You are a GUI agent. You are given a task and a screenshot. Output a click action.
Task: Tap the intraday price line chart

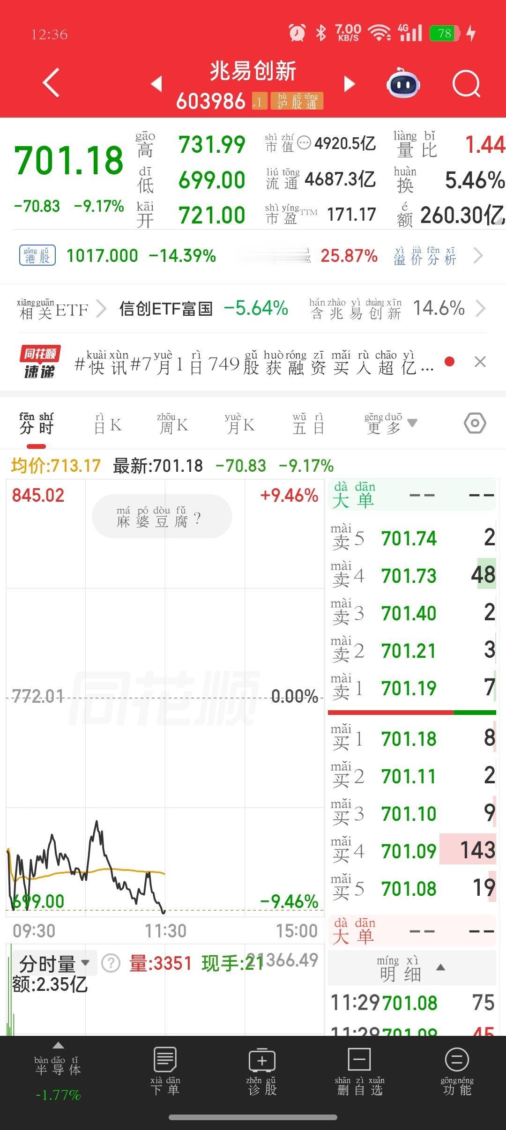(x=165, y=697)
